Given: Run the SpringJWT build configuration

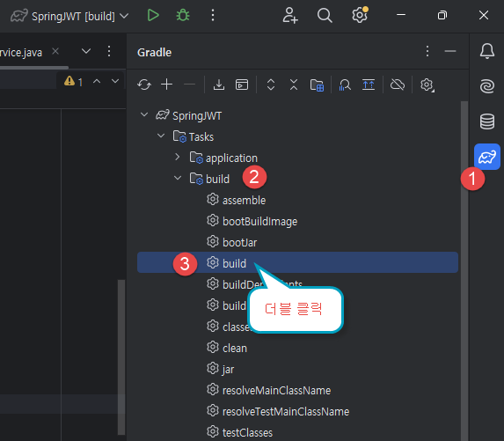Looking at the screenshot, I should (153, 15).
